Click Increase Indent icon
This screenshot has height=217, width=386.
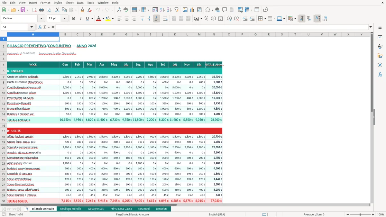[x=245, y=19]
